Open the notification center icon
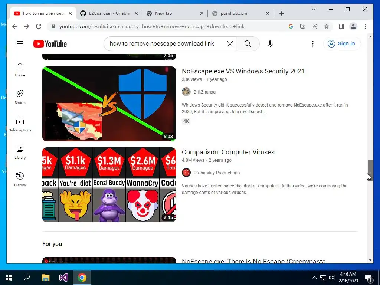 tap(368, 278)
